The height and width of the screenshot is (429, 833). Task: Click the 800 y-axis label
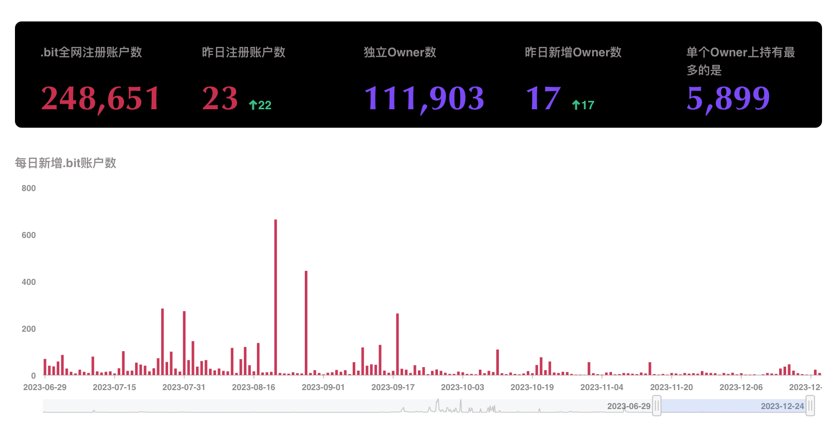pyautogui.click(x=28, y=188)
